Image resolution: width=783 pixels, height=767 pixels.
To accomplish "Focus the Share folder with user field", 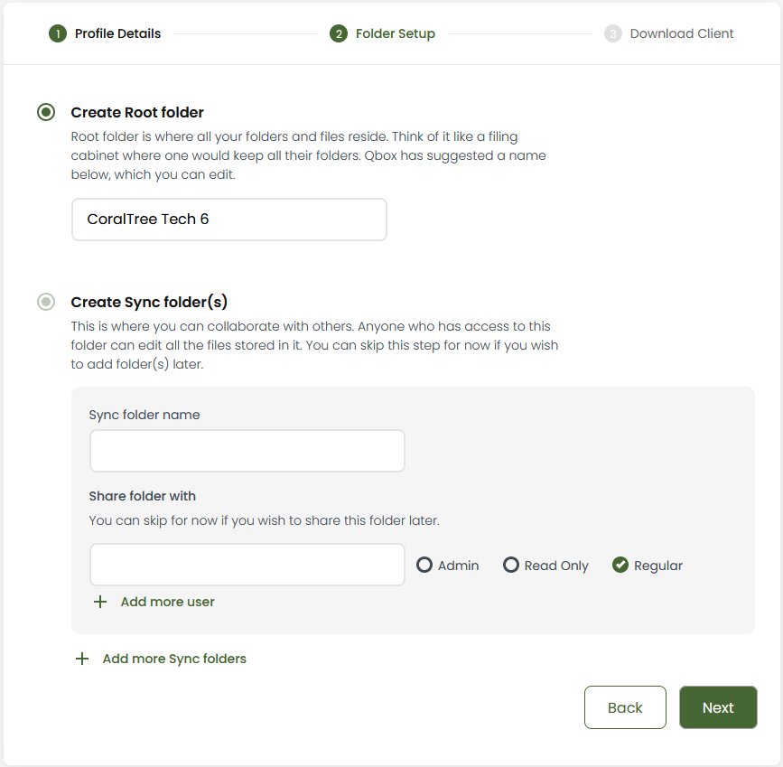I will 247,565.
